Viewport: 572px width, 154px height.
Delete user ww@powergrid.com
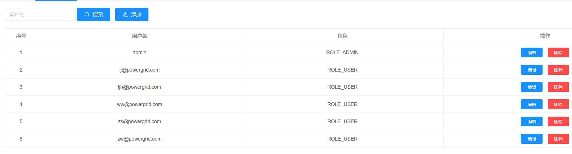coord(558,104)
